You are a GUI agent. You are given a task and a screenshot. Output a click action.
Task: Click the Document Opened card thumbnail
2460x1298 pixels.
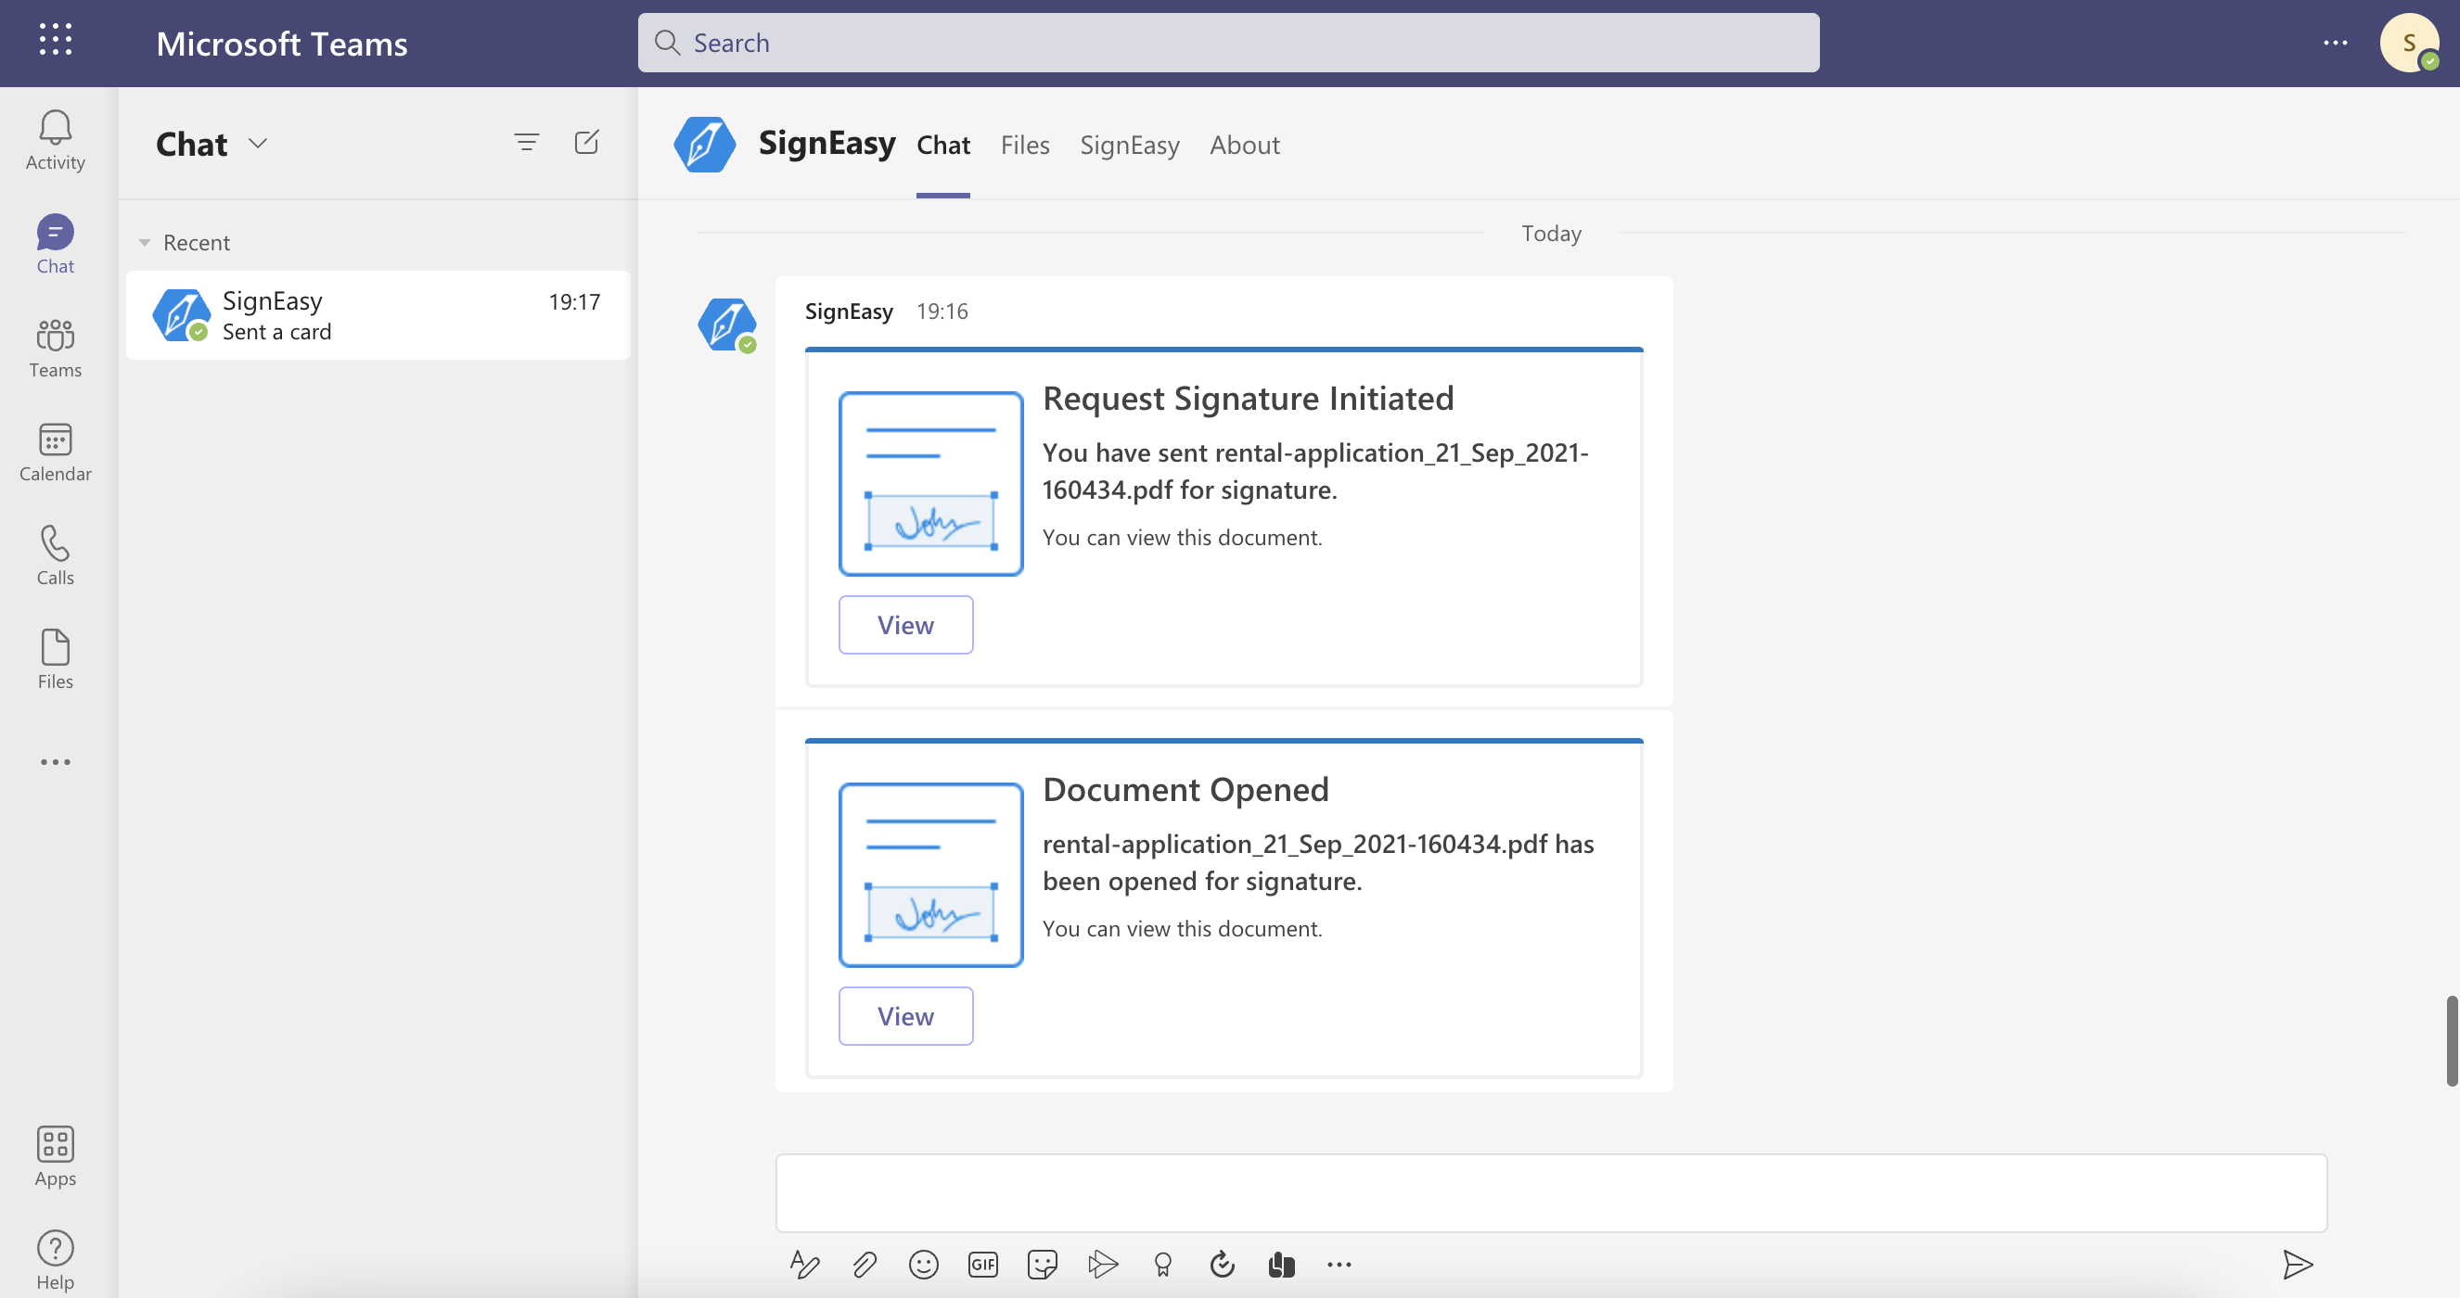(931, 875)
